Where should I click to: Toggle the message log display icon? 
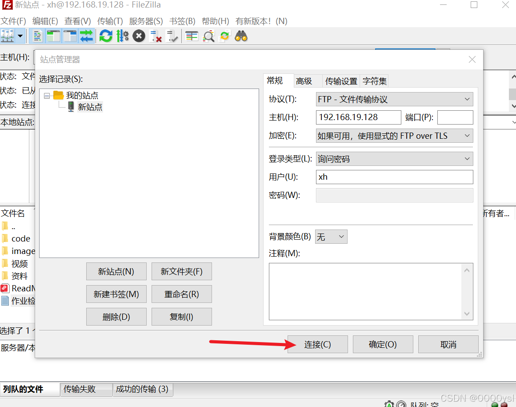tap(37, 36)
